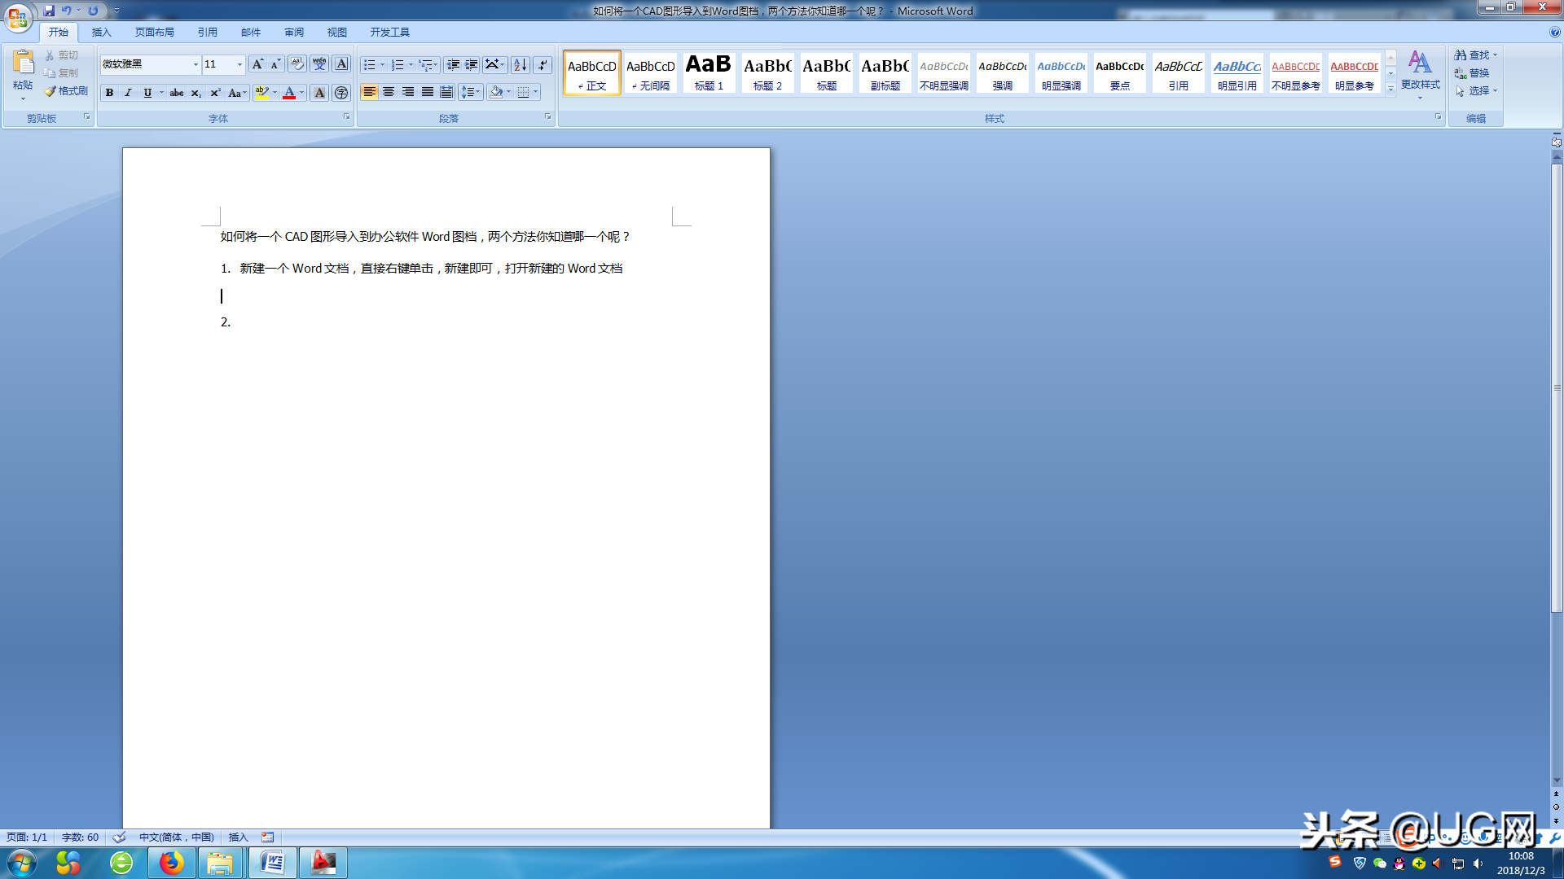Click the Enclose Characters (字) icon
This screenshot has height=879, width=1564.
(341, 93)
